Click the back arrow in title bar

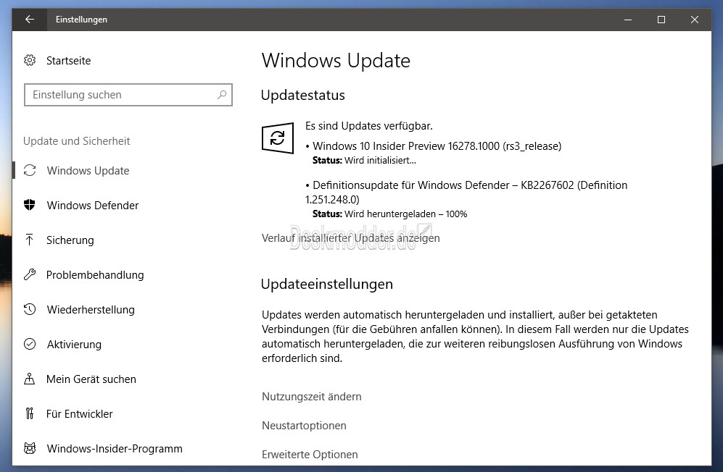tap(30, 20)
